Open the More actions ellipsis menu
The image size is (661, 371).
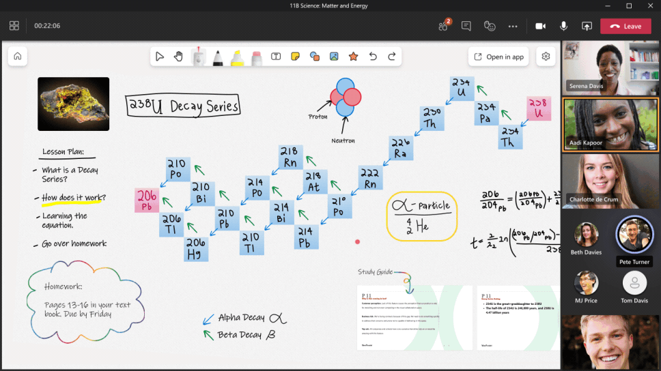click(513, 26)
